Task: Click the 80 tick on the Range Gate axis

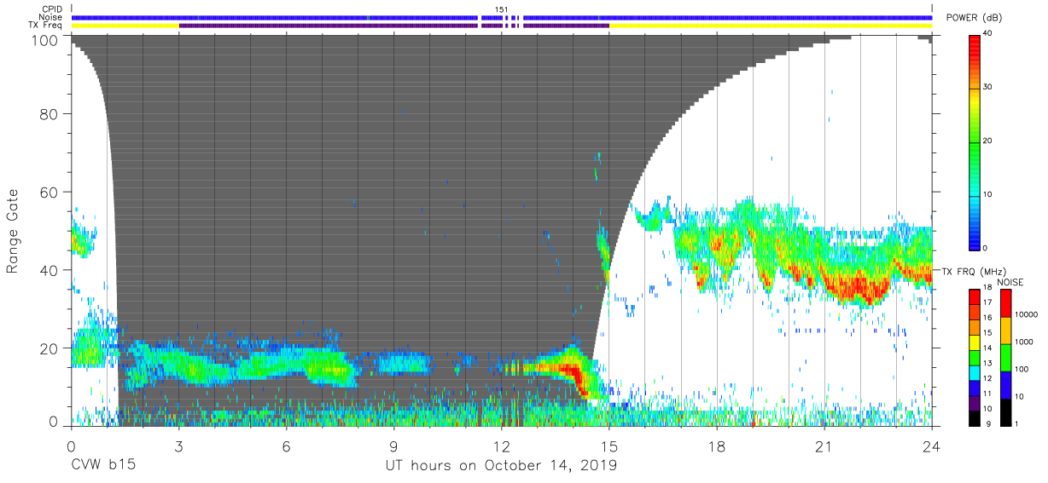Action: pyautogui.click(x=49, y=114)
